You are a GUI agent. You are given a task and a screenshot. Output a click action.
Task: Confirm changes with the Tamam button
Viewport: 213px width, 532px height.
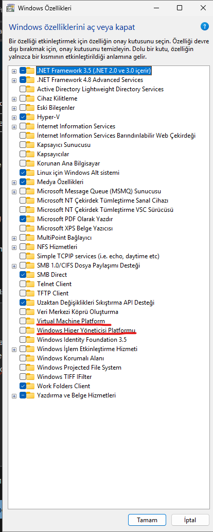click(x=147, y=520)
